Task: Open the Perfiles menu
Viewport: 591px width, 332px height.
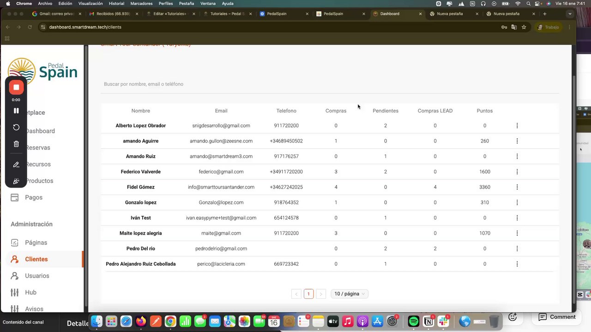Action: [x=166, y=3]
